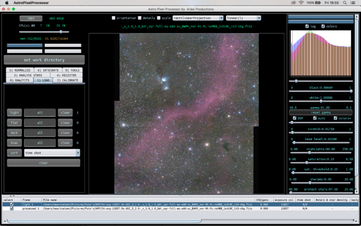
Task: Open the linear(l) dropdown
Action: click(x=244, y=18)
